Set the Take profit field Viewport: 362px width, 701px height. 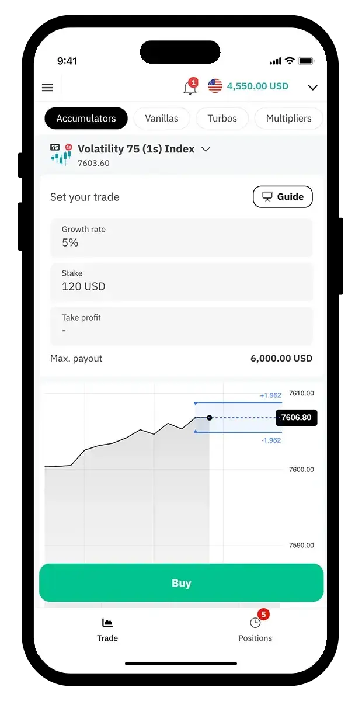click(x=181, y=325)
